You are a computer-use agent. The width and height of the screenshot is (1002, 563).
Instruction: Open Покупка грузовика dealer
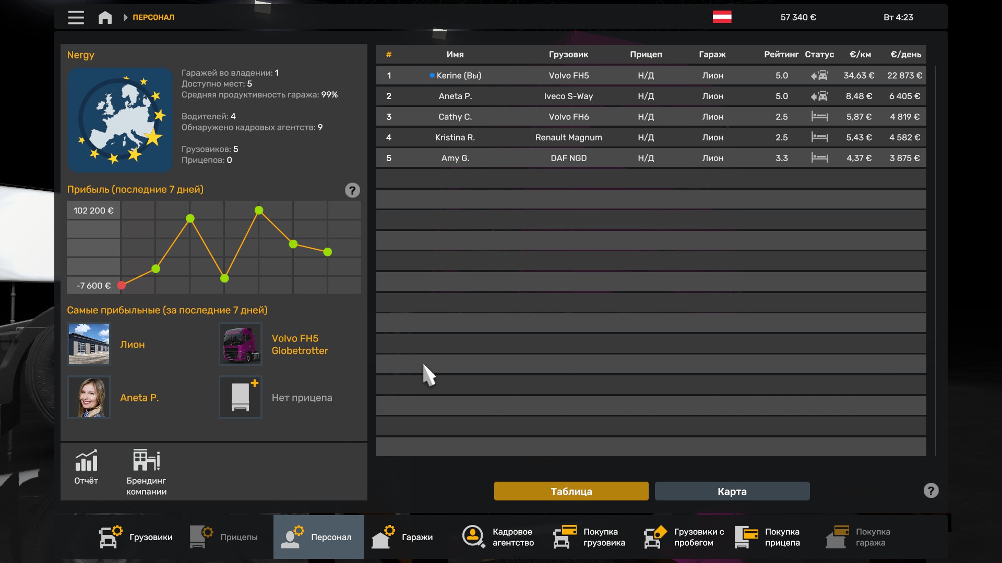tap(590, 537)
